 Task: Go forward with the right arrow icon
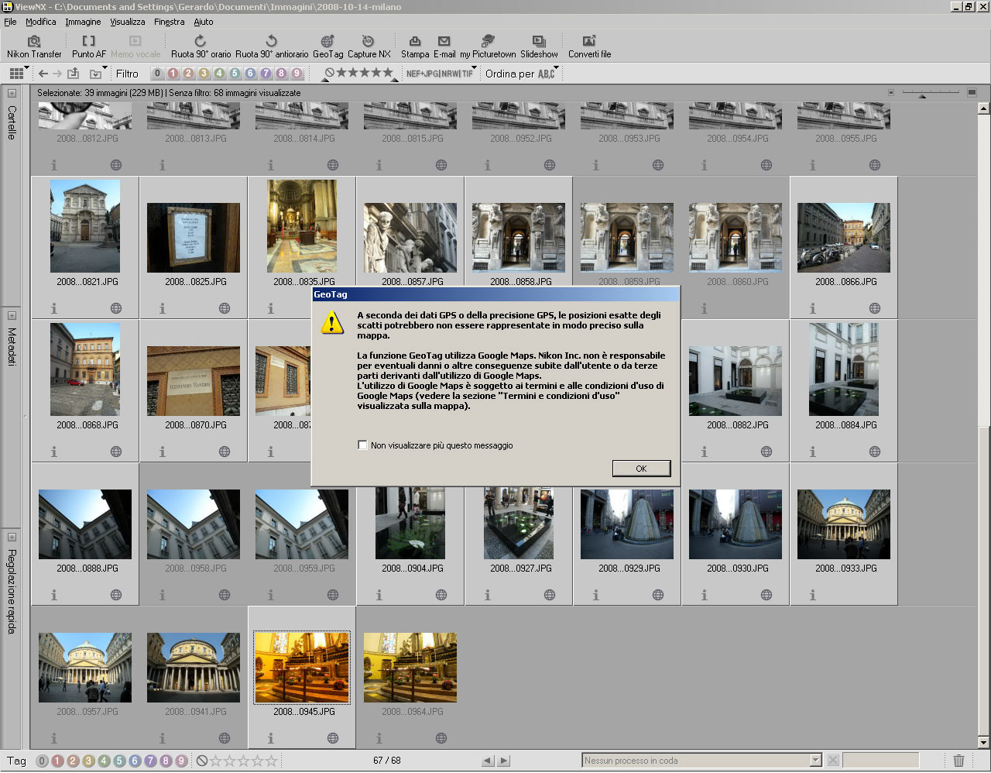tap(57, 74)
